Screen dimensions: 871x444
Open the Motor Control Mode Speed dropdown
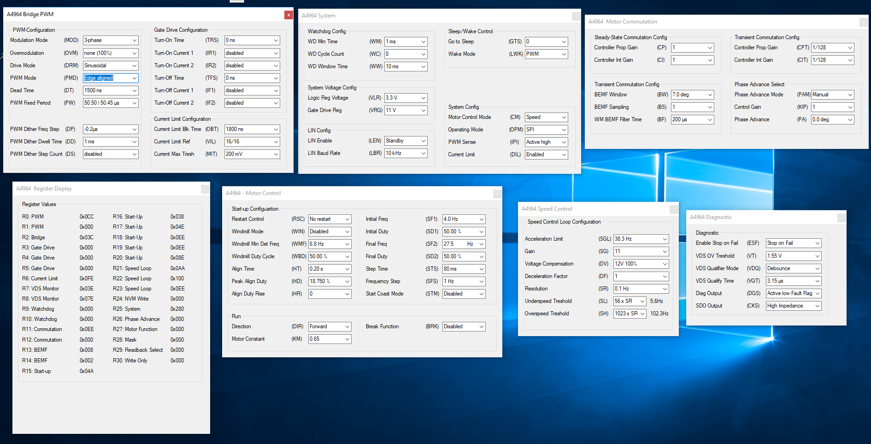(x=547, y=117)
